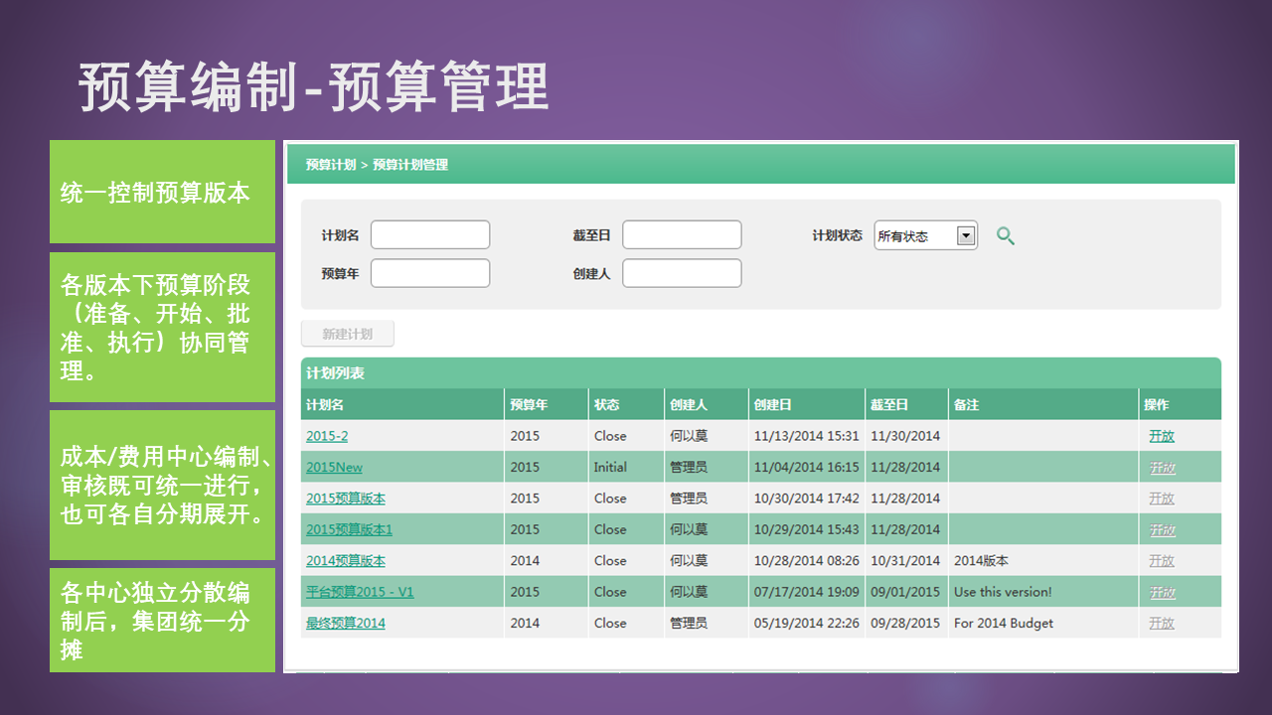The image size is (1272, 715).
Task: Select the 10/31/2014 deadline cell
Action: (905, 561)
